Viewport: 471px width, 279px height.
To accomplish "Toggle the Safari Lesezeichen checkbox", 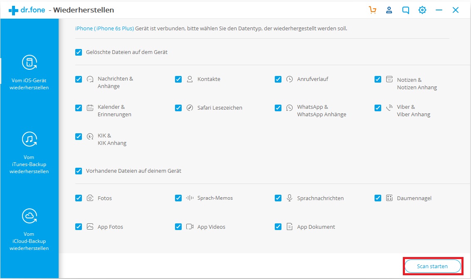I will [x=178, y=108].
